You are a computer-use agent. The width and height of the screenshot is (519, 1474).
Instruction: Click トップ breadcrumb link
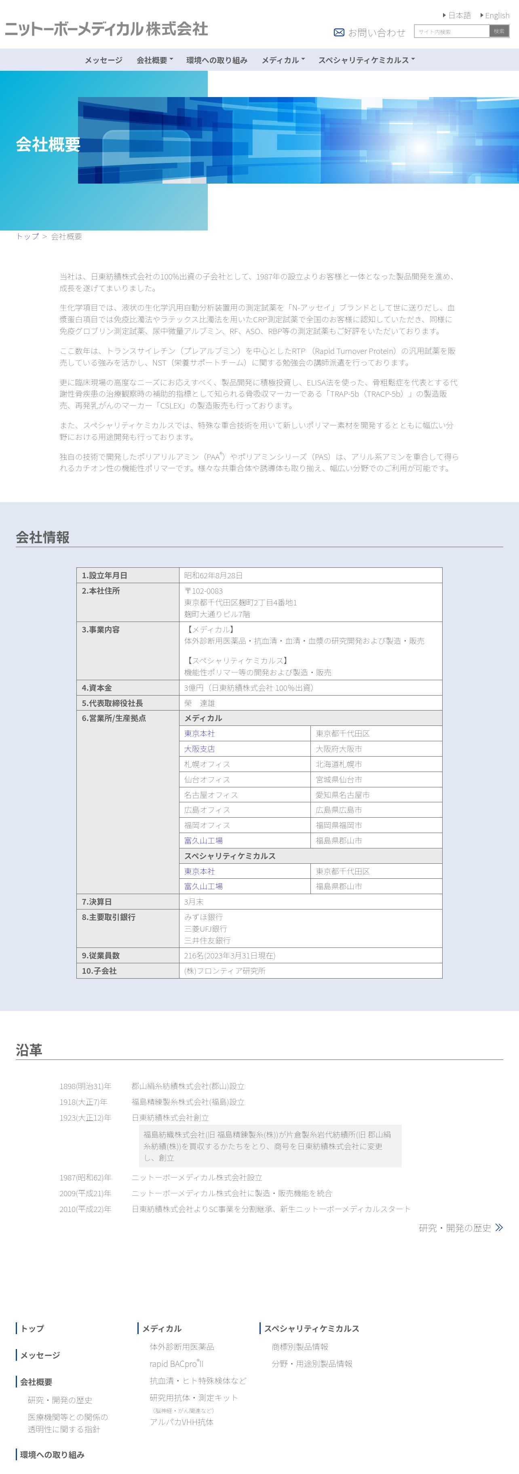[27, 236]
